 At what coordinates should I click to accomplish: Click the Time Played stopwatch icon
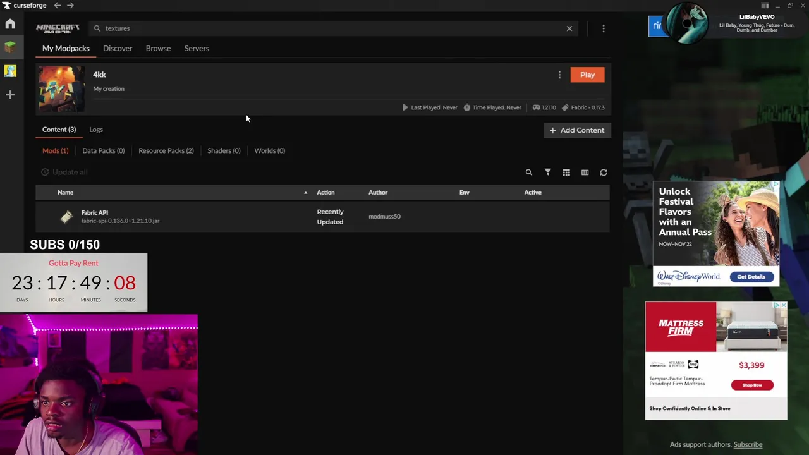coord(467,107)
